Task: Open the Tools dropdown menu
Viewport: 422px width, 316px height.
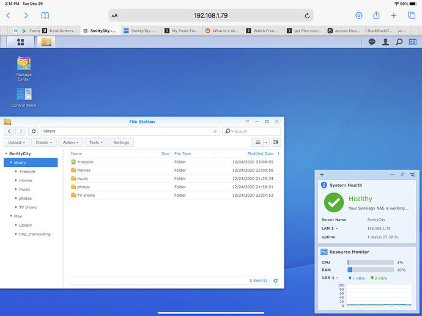Action: [x=96, y=142]
